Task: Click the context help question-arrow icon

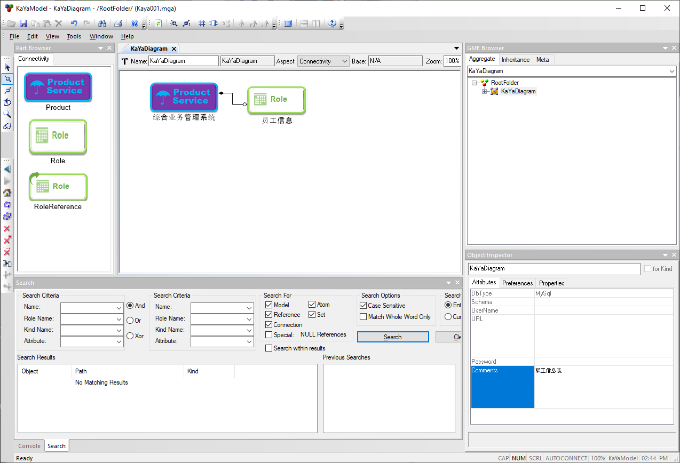Action: tap(332, 23)
